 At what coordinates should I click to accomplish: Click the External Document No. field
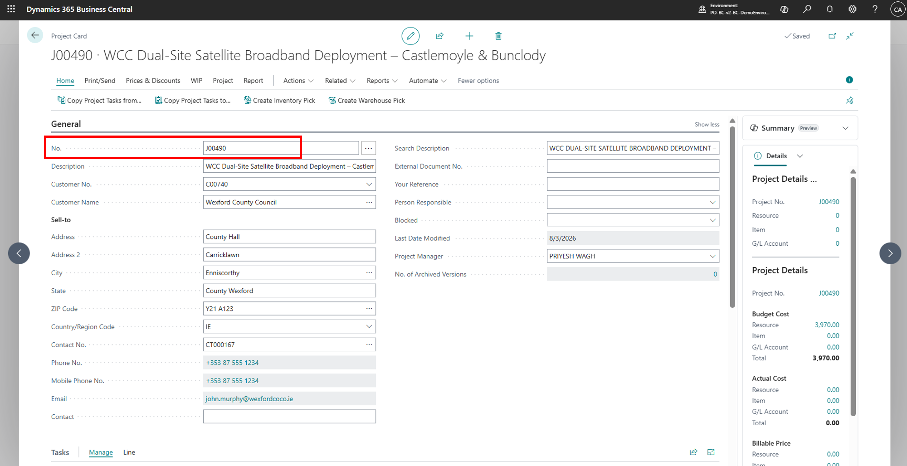point(633,166)
